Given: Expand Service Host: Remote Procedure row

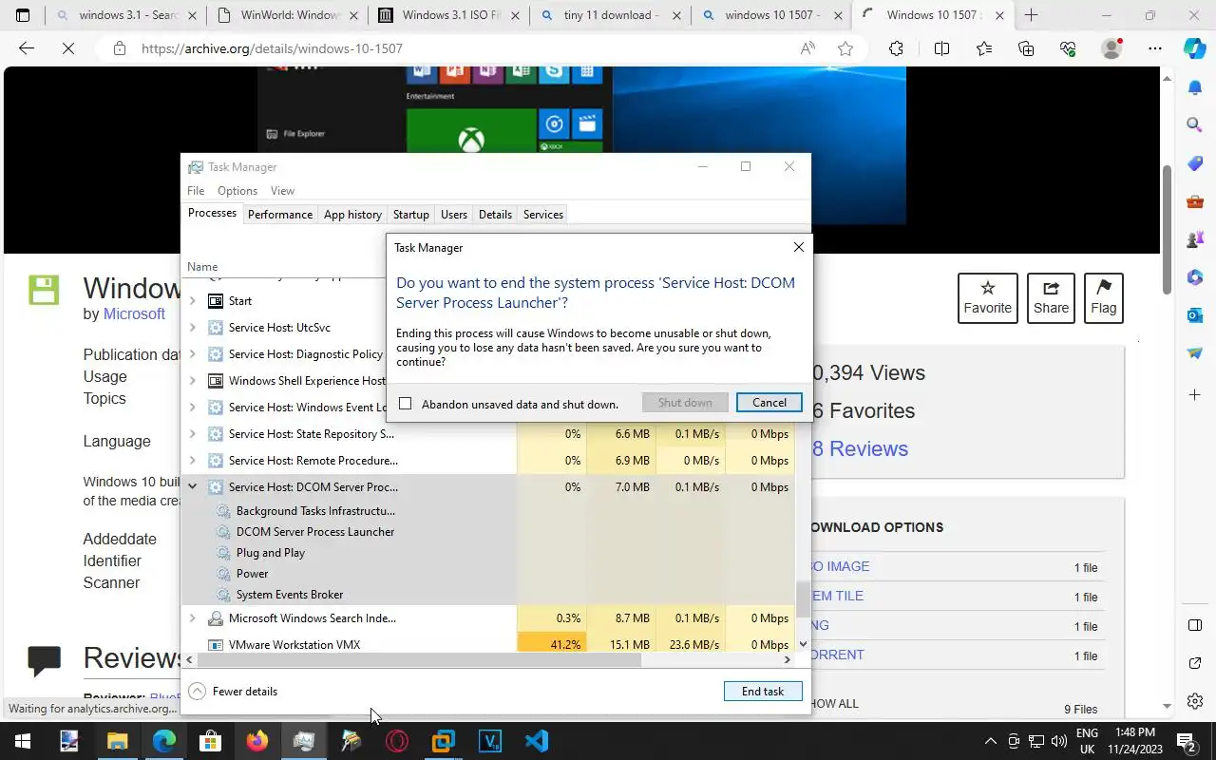Looking at the screenshot, I should point(193,461).
